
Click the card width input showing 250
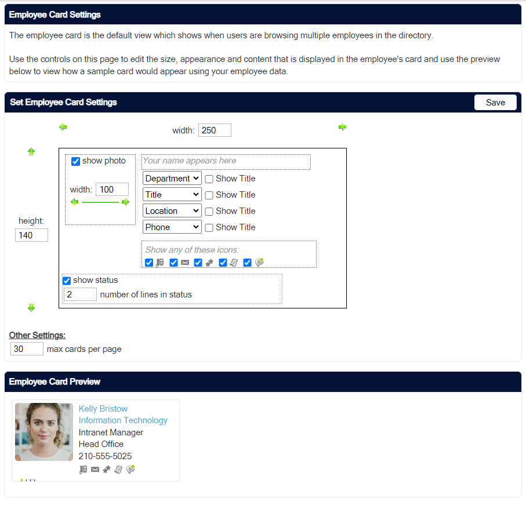[x=215, y=130]
